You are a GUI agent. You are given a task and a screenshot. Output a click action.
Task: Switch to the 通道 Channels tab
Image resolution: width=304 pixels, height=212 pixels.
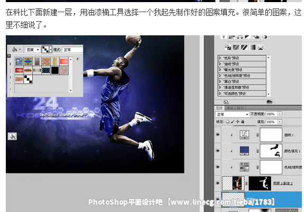[x=229, y=108]
